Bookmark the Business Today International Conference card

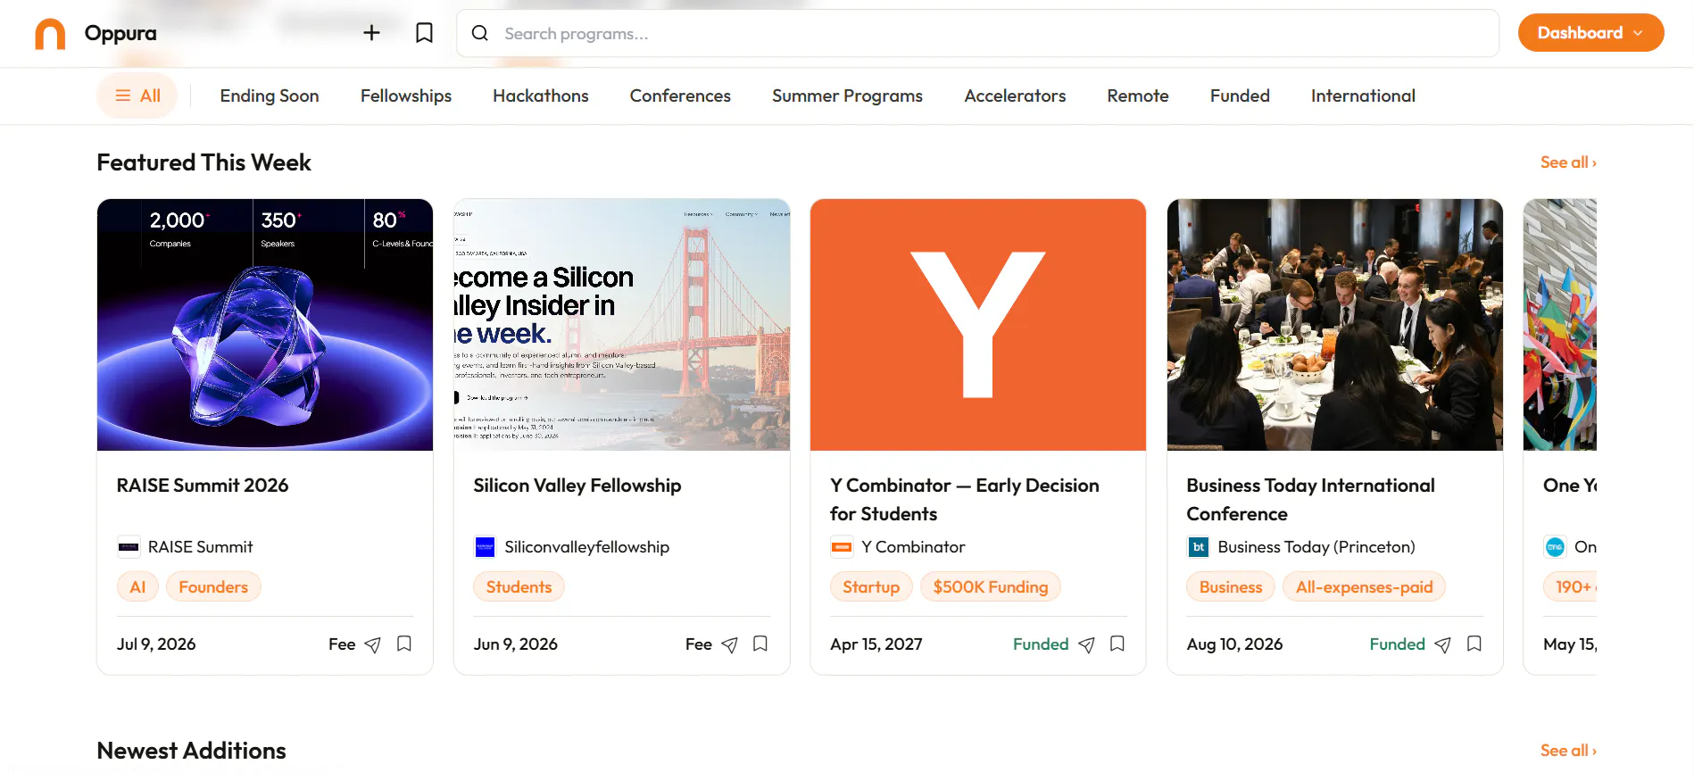pyautogui.click(x=1474, y=644)
